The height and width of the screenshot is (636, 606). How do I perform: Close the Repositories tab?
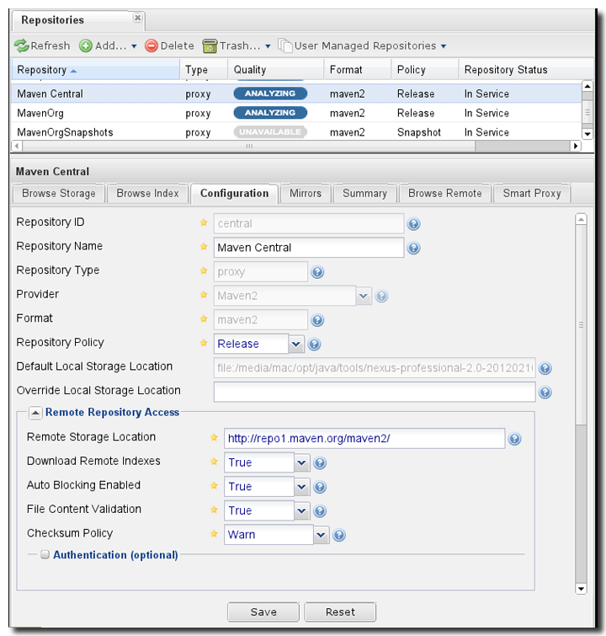point(138,19)
